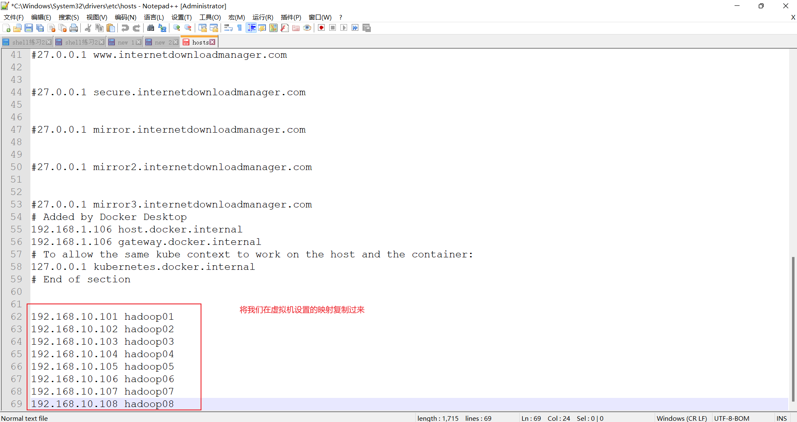This screenshot has width=797, height=422.
Task: Toggle file monitoring with the eye icon
Action: (307, 28)
